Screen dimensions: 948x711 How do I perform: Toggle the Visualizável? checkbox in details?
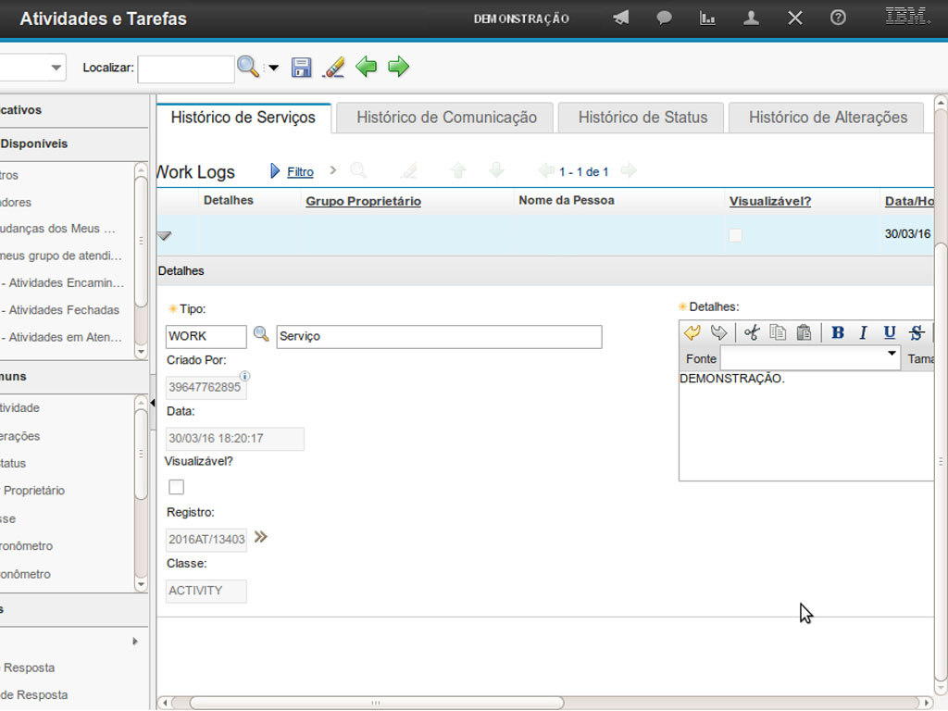pos(176,487)
